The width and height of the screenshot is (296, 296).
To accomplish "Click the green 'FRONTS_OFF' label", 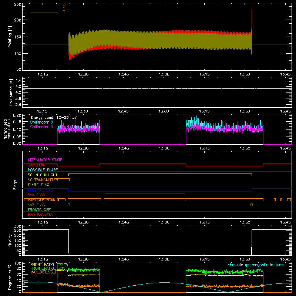I will pyautogui.click(x=39, y=209).
